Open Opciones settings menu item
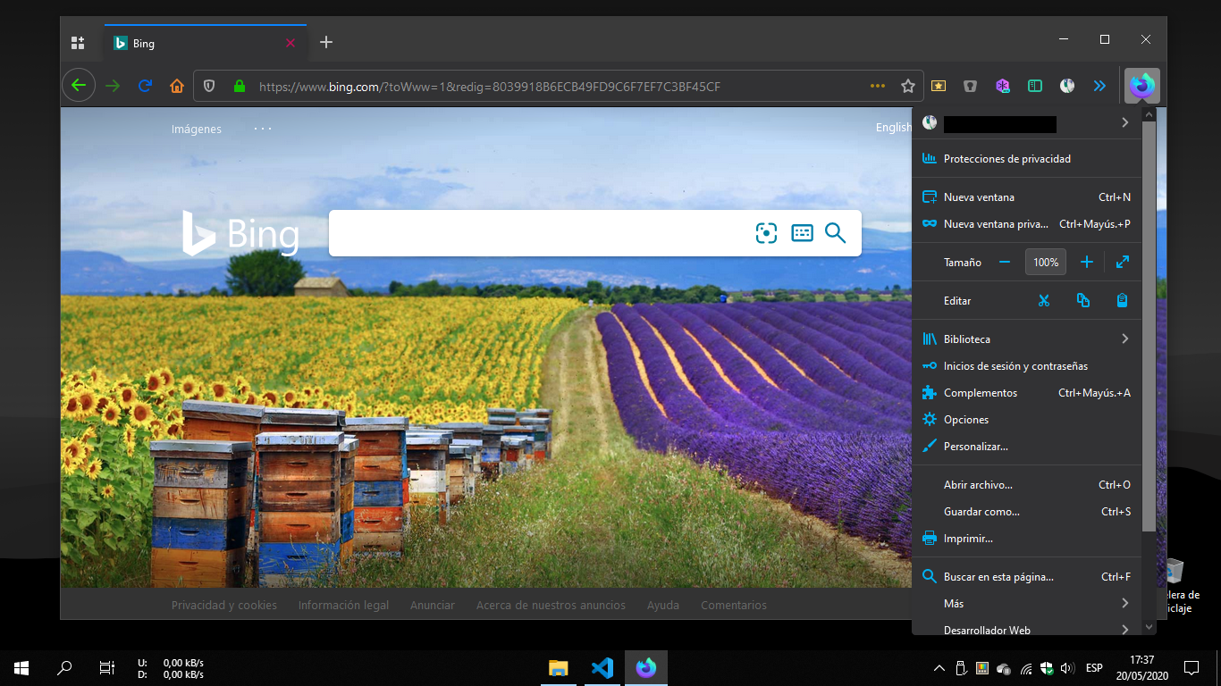Viewport: 1221px width, 686px height. (x=1026, y=420)
